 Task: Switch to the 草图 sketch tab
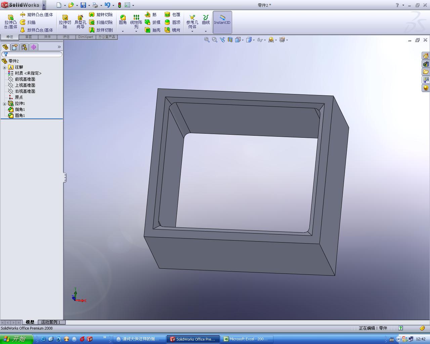click(x=29, y=37)
